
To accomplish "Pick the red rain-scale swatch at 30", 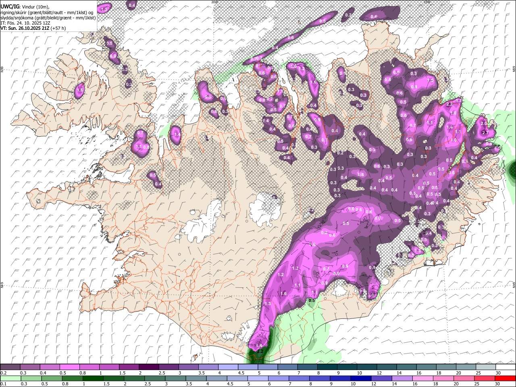I will [506, 378].
